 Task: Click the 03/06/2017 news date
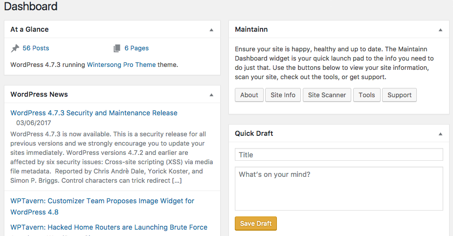(34, 123)
